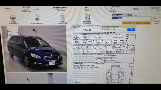Click the Текст label button

(117, 18)
